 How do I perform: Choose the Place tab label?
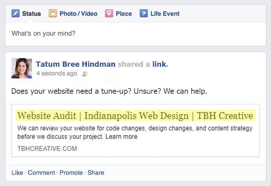click(x=124, y=14)
